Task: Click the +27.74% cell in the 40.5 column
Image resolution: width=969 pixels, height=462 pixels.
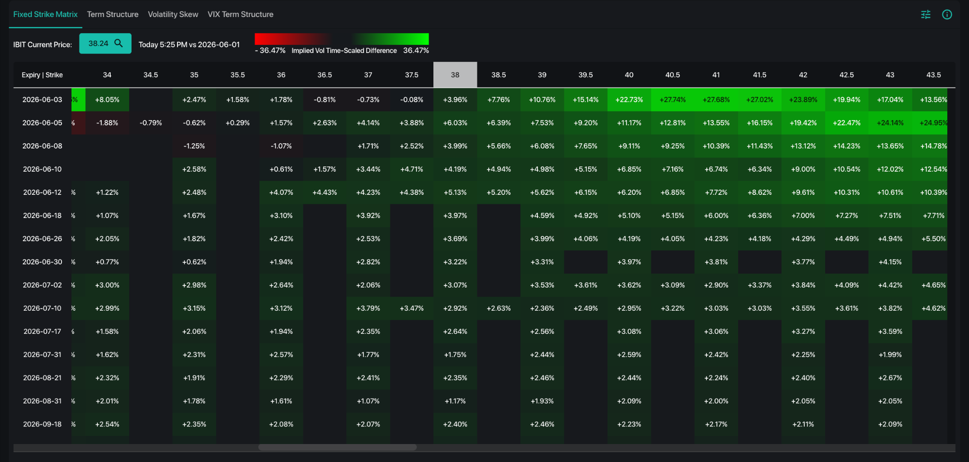Action: tap(673, 100)
